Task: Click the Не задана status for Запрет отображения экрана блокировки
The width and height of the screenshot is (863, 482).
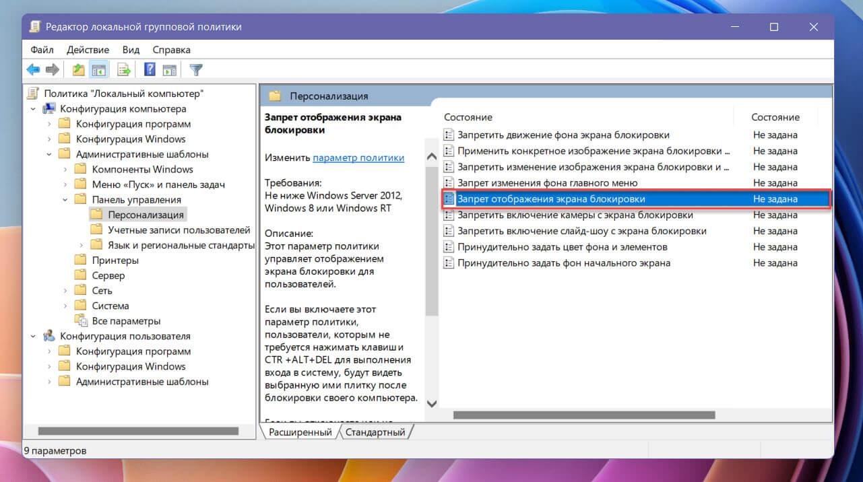Action: pyautogui.click(x=775, y=199)
